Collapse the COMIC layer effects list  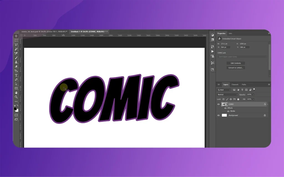pyautogui.click(x=268, y=104)
